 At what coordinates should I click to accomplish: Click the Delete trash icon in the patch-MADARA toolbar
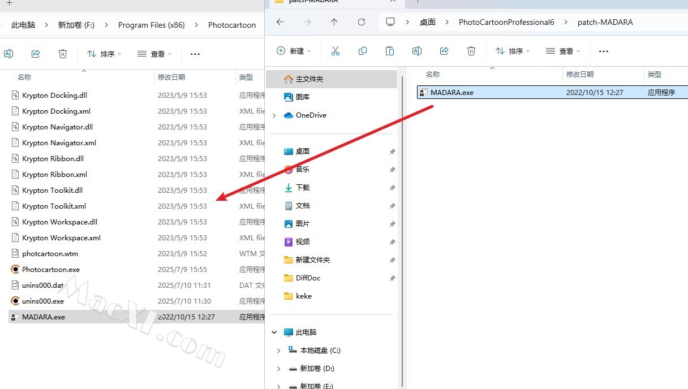(471, 51)
